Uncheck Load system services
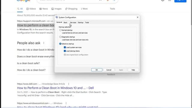 (65, 47)
